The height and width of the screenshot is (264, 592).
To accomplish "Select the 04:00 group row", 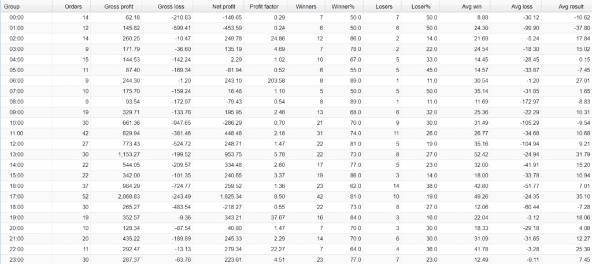I will point(296,60).
